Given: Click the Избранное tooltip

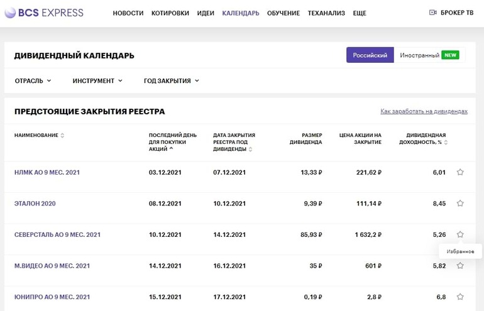Looking at the screenshot, I should 460,251.
